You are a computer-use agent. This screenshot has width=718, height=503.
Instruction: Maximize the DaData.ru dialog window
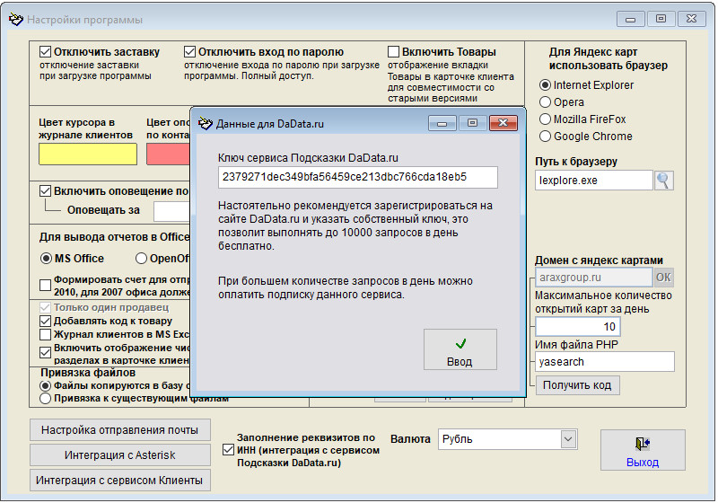coord(471,123)
